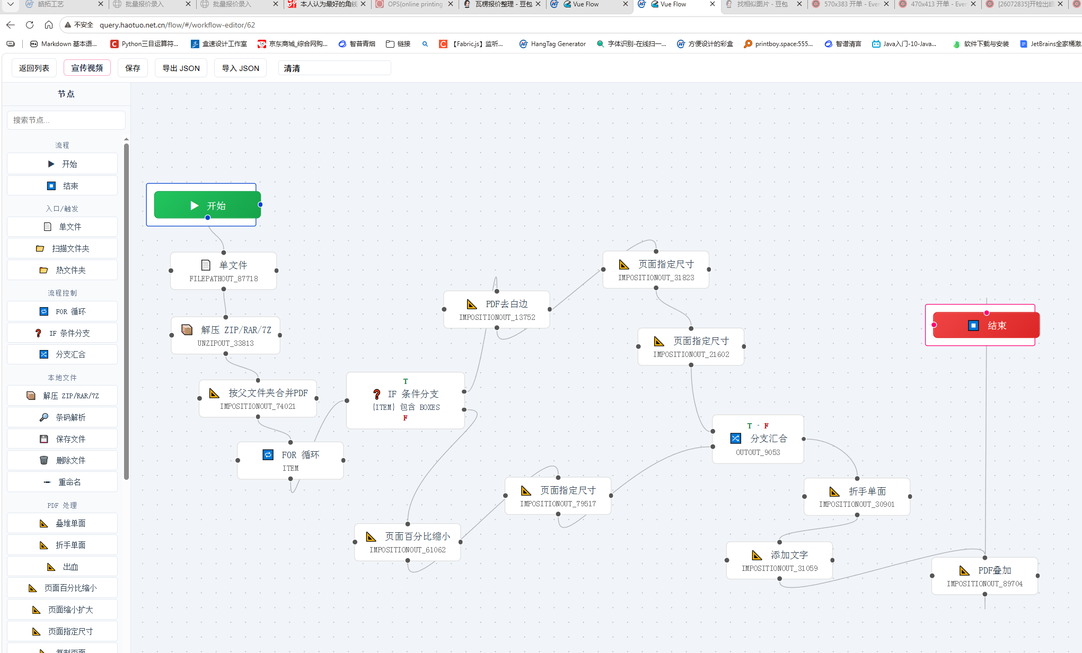Select the 单文件 document icon in sidebar
The height and width of the screenshot is (653, 1082).
(48, 227)
